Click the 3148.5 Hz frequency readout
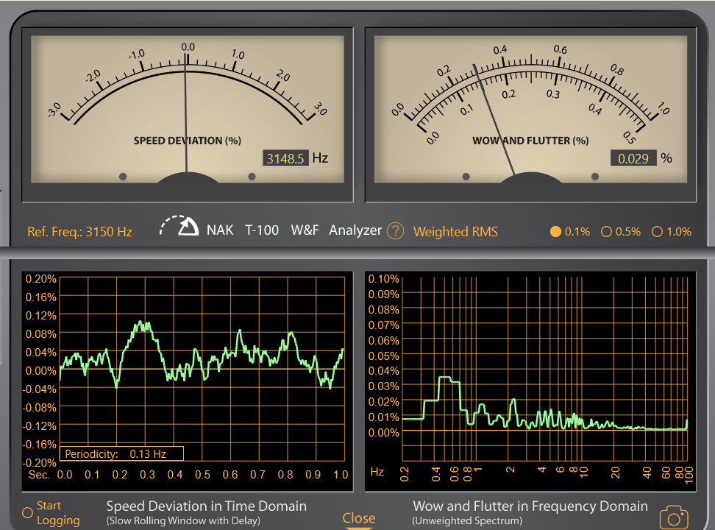Screen dimensions: 715x530 (285, 158)
